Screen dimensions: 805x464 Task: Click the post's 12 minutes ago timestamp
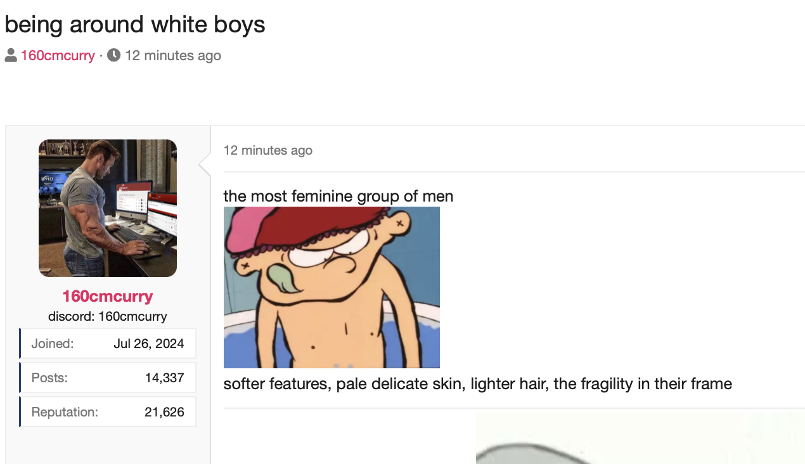click(268, 150)
